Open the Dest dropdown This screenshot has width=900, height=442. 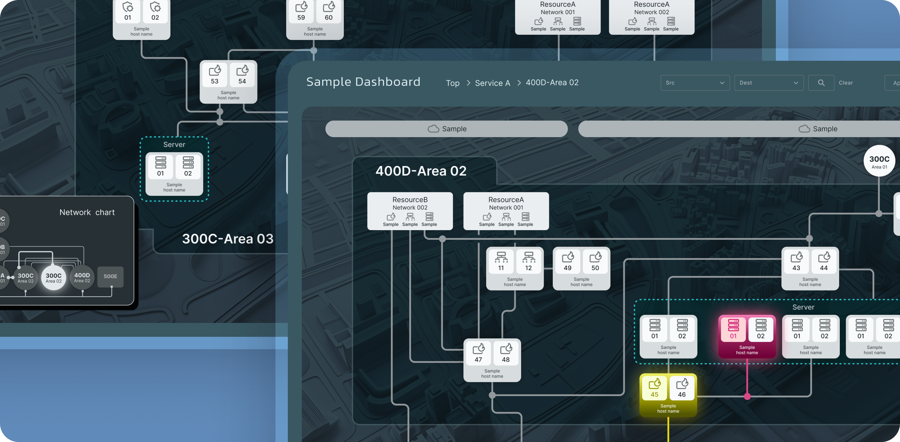tap(769, 83)
